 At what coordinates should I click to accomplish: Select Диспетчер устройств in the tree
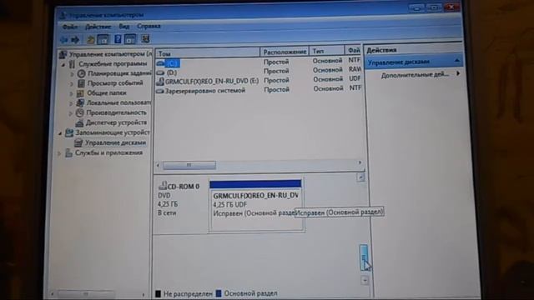pos(116,122)
